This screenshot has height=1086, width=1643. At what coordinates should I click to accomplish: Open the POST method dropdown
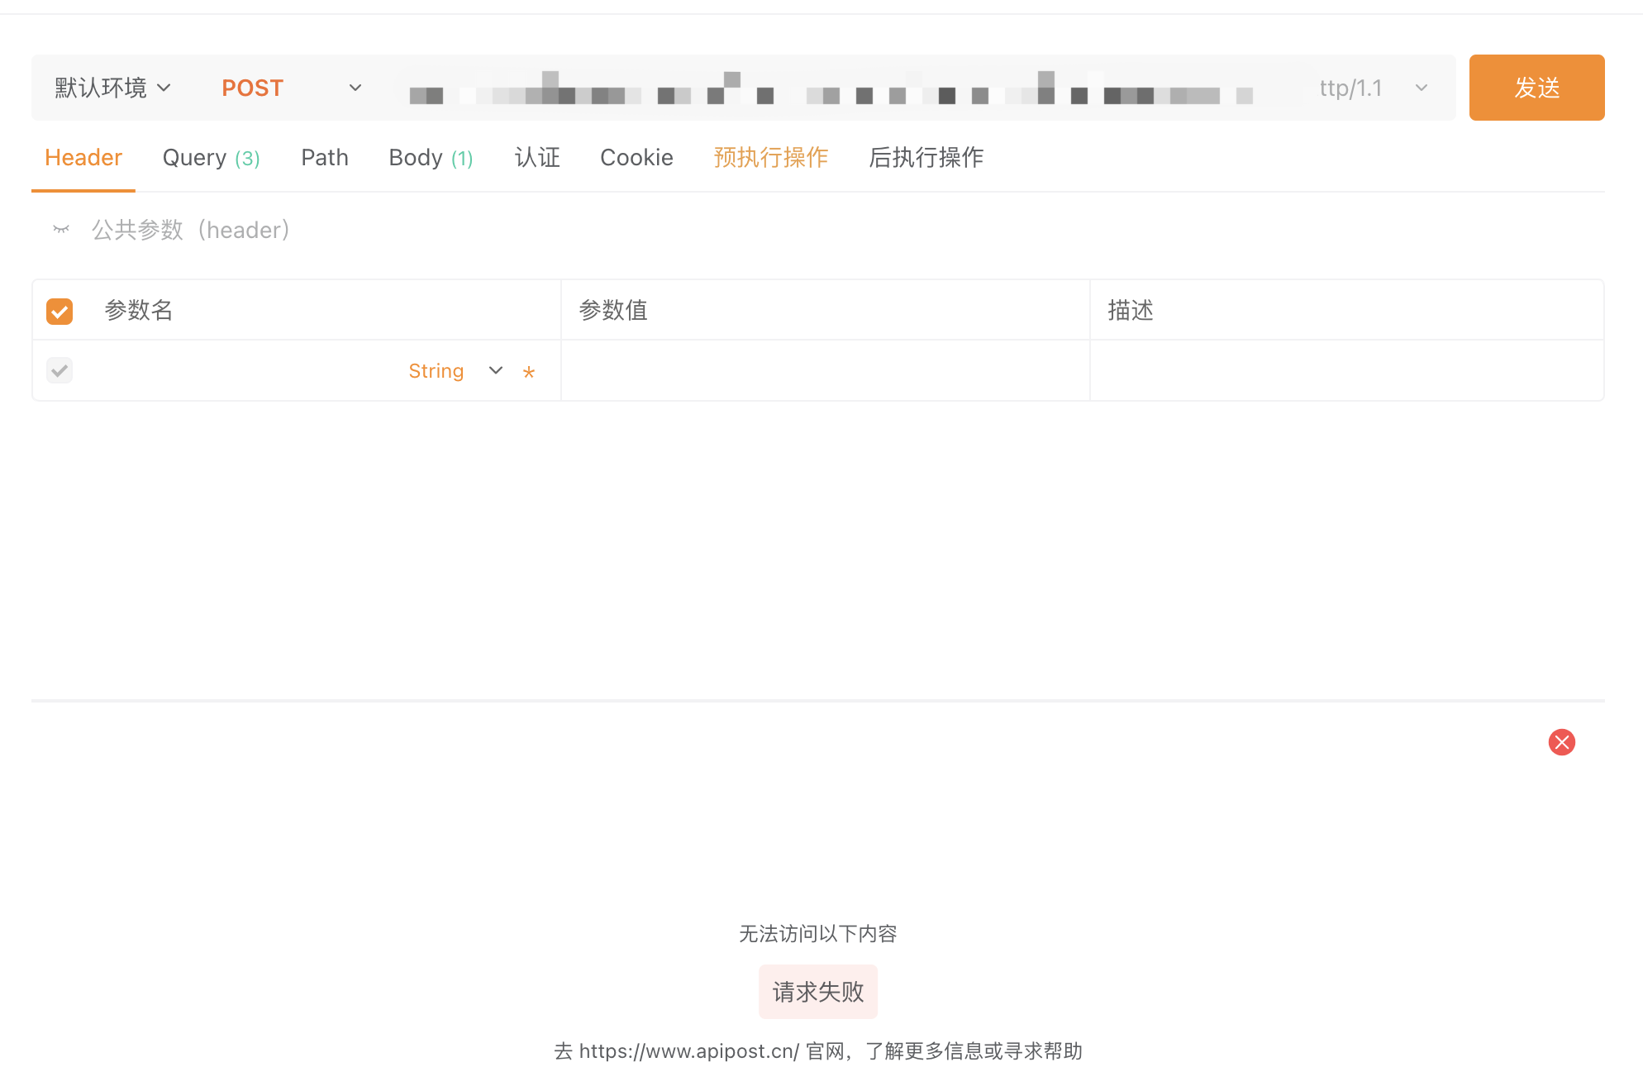(x=292, y=88)
